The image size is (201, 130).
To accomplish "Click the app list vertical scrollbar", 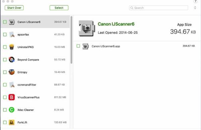I will pyautogui.click(x=71, y=40).
